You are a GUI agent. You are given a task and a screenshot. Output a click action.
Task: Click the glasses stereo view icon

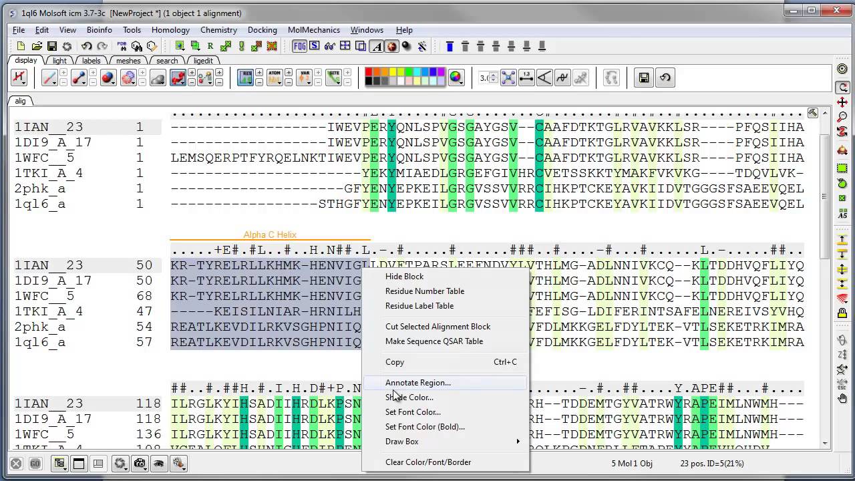click(x=329, y=46)
